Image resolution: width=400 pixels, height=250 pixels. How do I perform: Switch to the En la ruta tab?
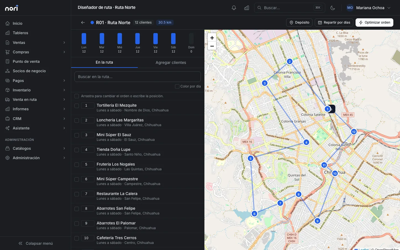tap(104, 62)
